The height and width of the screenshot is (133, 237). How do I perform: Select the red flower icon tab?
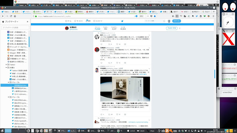[90, 11]
